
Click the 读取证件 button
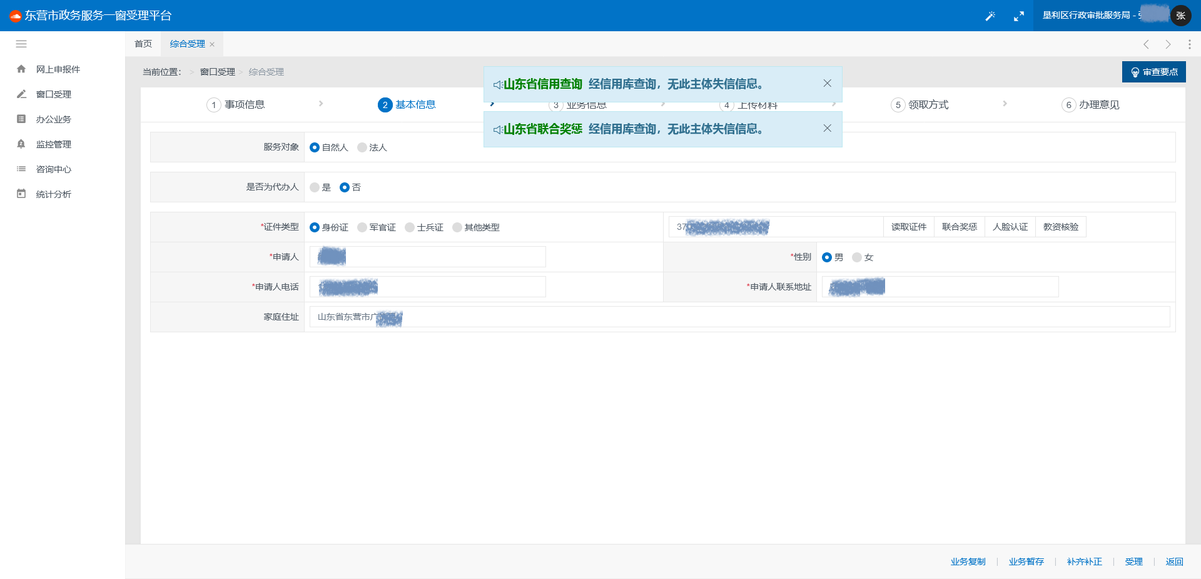[908, 227]
